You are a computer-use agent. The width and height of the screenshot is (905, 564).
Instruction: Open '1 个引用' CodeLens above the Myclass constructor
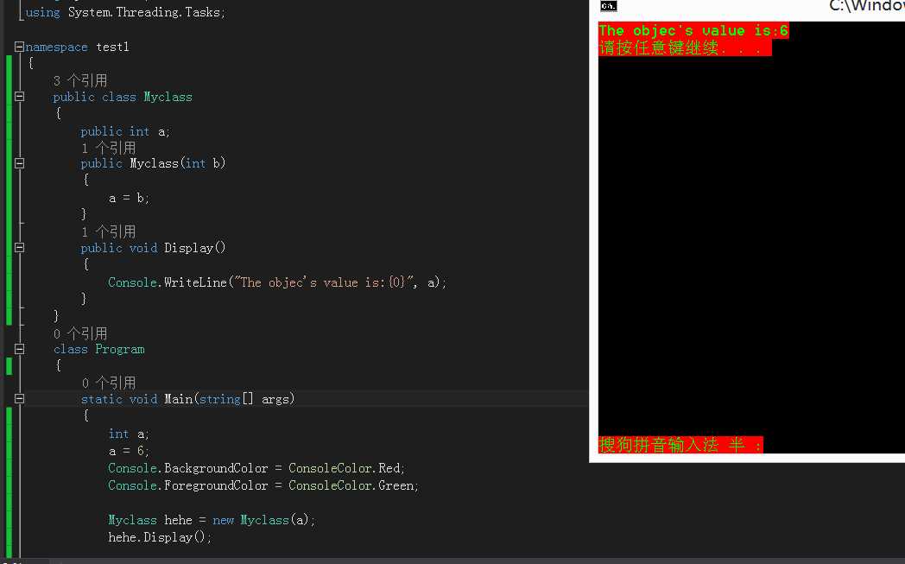tap(109, 148)
